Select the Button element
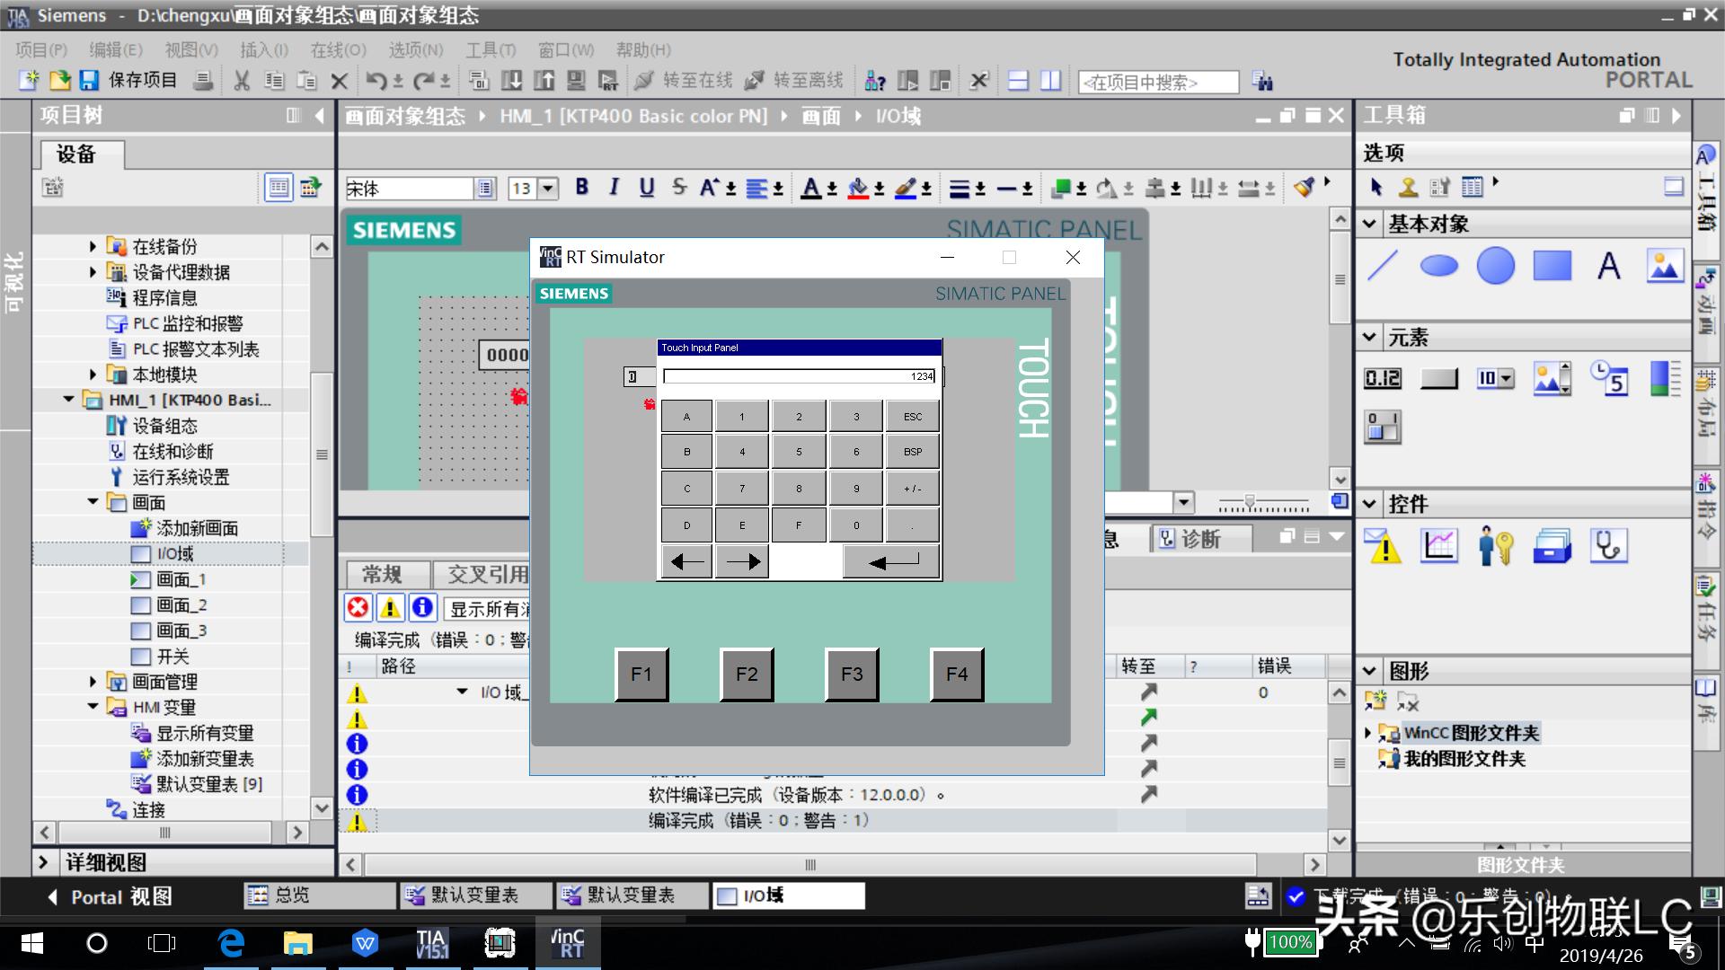This screenshot has height=970, width=1725. (1438, 379)
